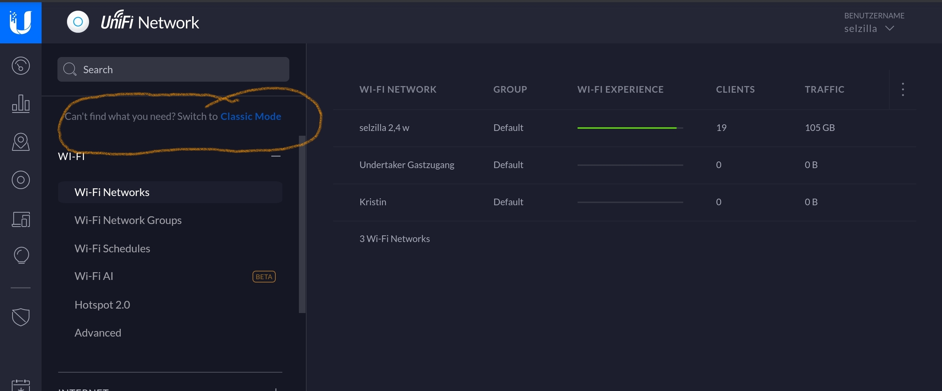Open the Statistics bar chart icon
Screen dimensions: 942x391
[x=21, y=104]
